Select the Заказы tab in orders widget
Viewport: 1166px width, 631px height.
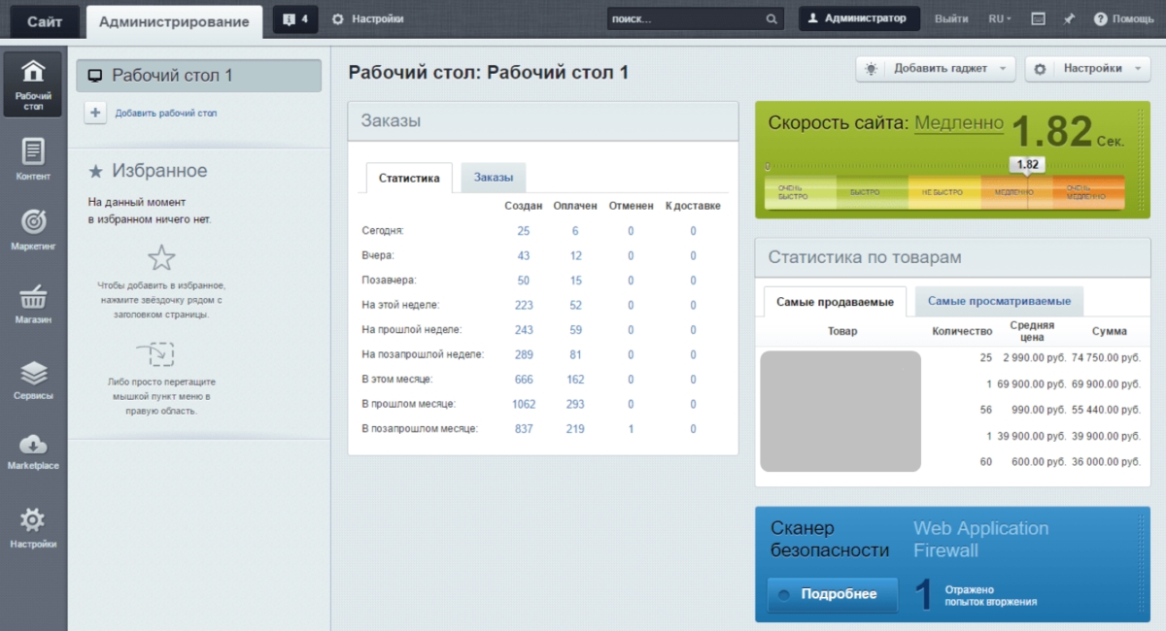(x=494, y=177)
